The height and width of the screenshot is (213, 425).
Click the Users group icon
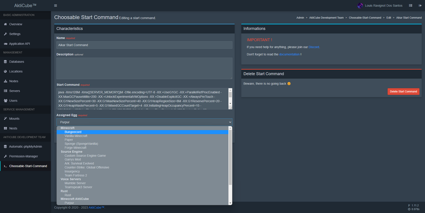click(5, 101)
